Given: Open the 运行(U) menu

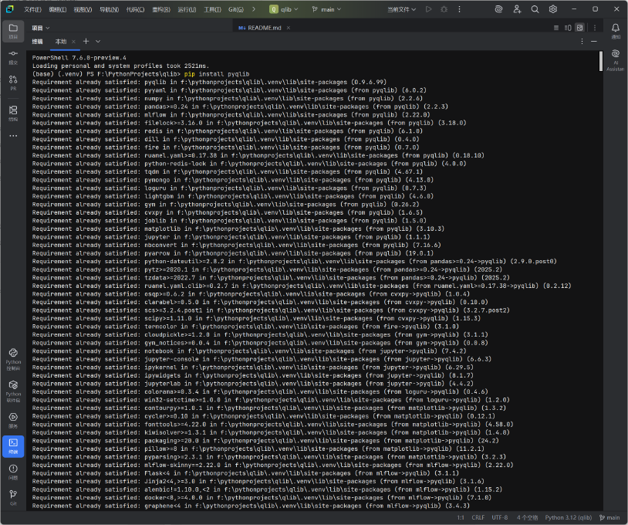Looking at the screenshot, I should 187,9.
